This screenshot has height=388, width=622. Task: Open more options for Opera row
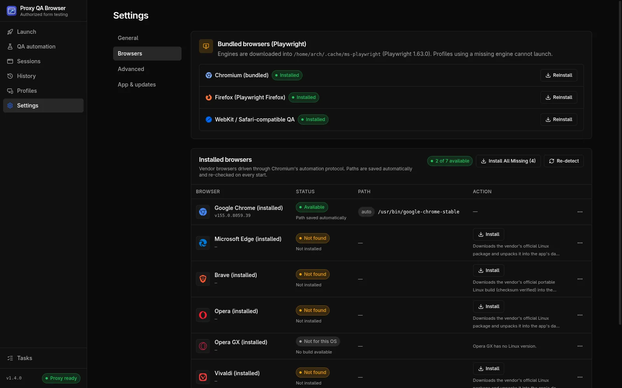580,315
